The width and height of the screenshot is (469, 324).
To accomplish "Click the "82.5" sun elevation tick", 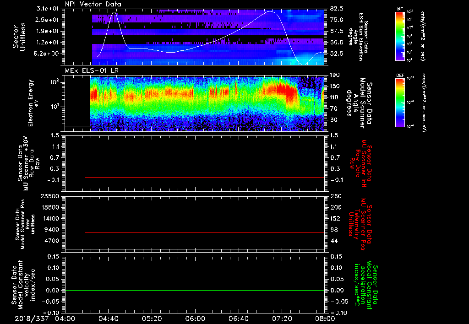I will coord(337,9).
